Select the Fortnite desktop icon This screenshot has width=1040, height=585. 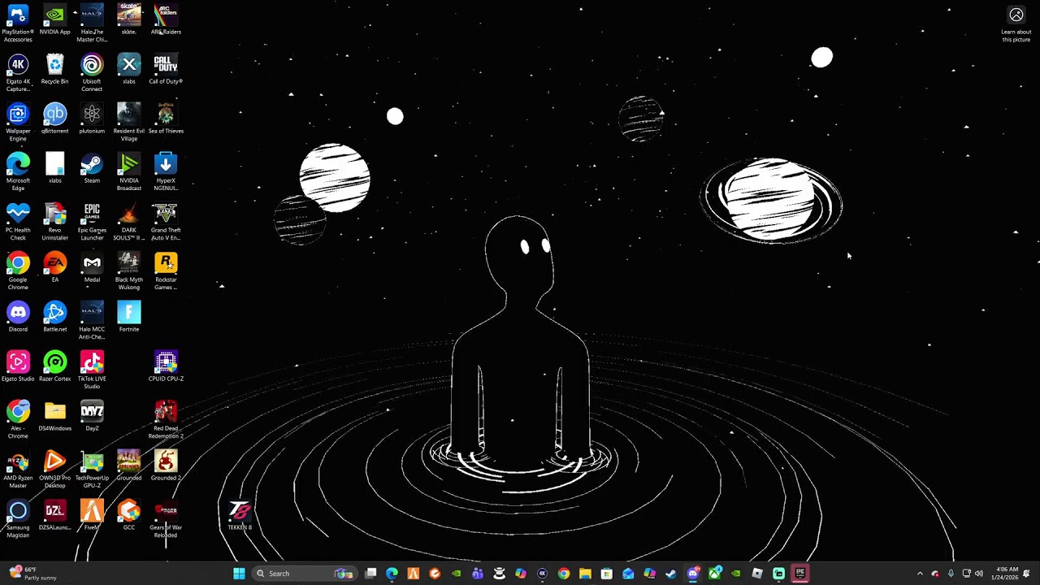point(128,318)
